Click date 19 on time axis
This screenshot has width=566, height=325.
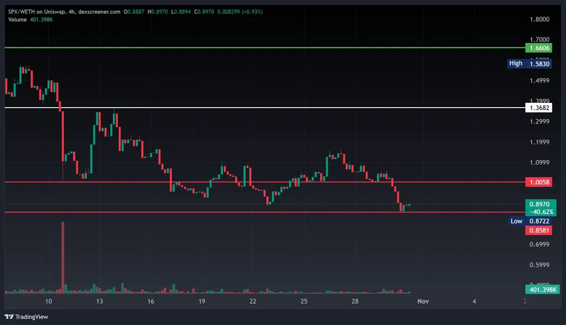click(x=201, y=301)
